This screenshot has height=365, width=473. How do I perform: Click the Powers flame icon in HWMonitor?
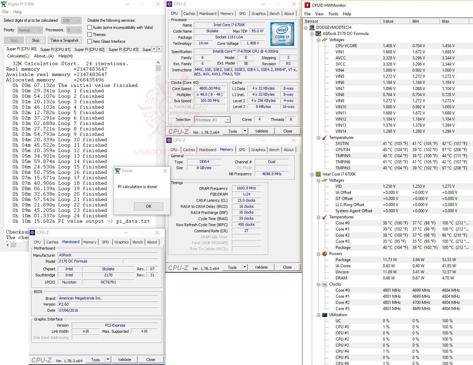pyautogui.click(x=325, y=254)
